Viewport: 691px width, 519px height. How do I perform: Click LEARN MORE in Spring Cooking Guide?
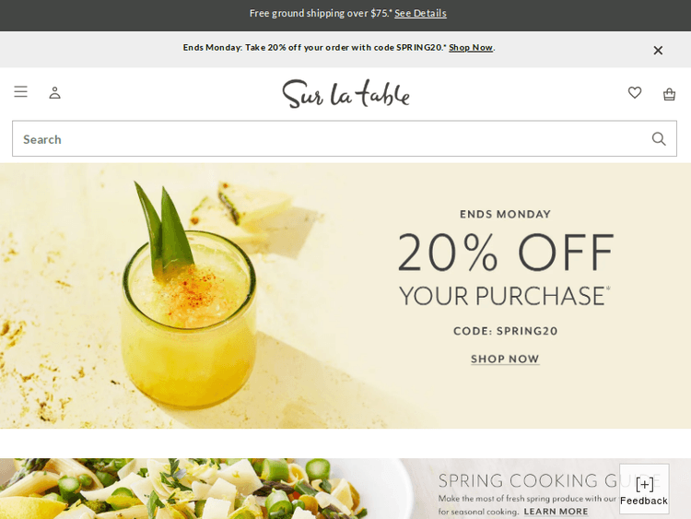coord(556,512)
